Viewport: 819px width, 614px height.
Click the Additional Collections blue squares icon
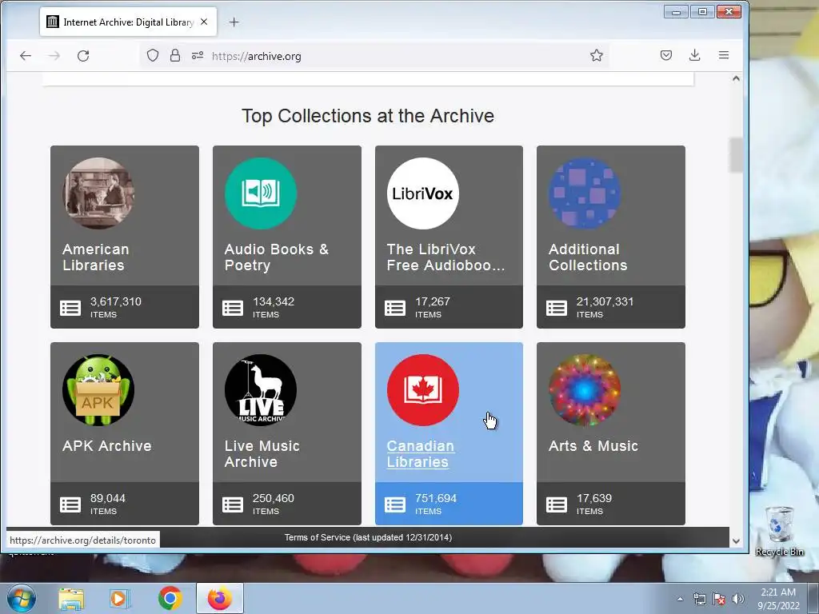[x=585, y=193]
